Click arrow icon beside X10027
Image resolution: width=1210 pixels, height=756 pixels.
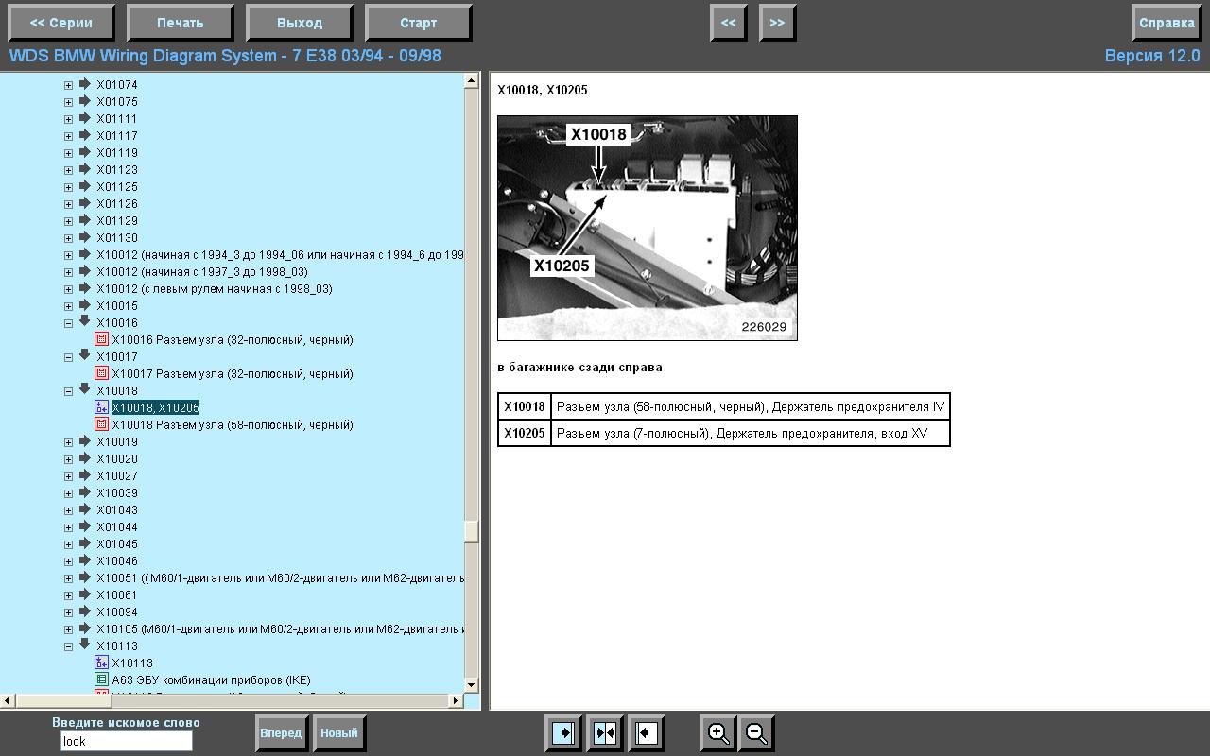point(84,475)
